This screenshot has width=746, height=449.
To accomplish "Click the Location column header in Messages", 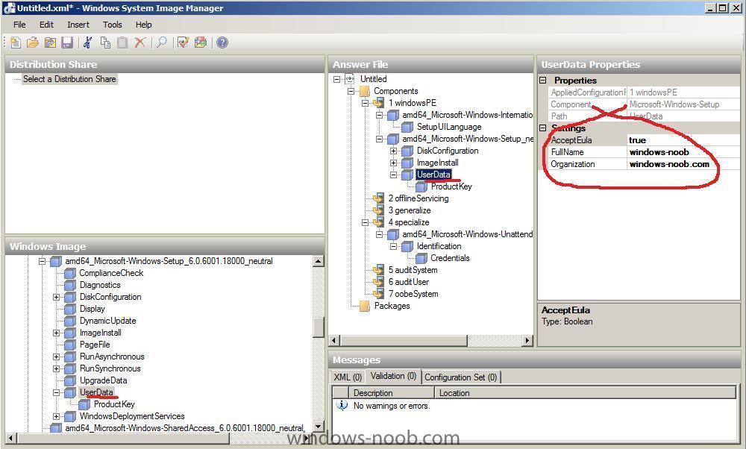I will (586, 393).
